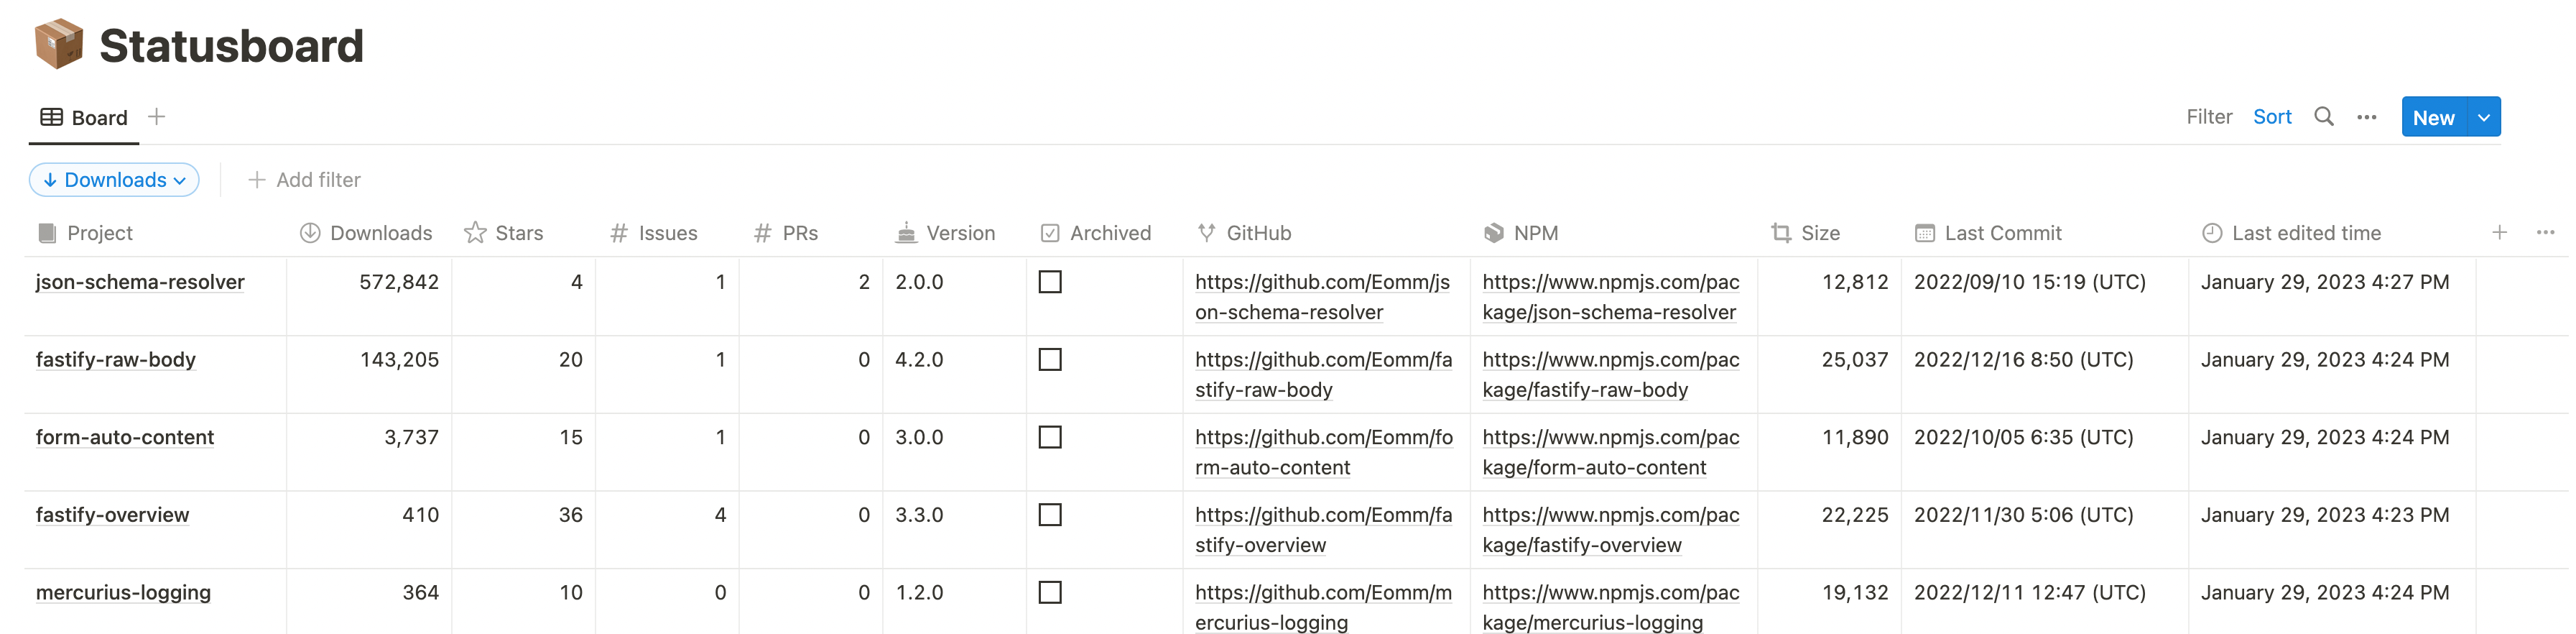Expand the New button dropdown arrow
Viewport: 2576px width, 634px height.
pyautogui.click(x=2484, y=117)
